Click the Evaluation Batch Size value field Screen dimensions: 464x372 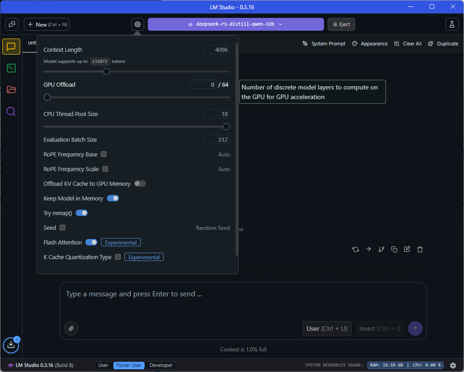coord(217,139)
